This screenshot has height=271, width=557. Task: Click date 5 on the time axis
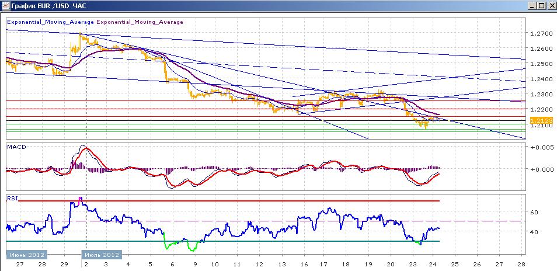coord(151,265)
